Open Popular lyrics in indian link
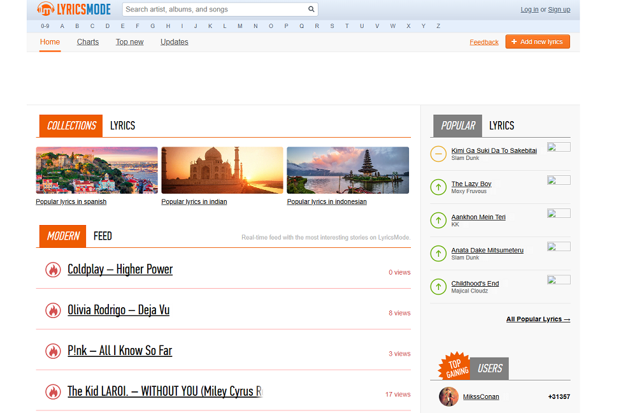Image resolution: width=637 pixels, height=413 pixels. click(194, 201)
